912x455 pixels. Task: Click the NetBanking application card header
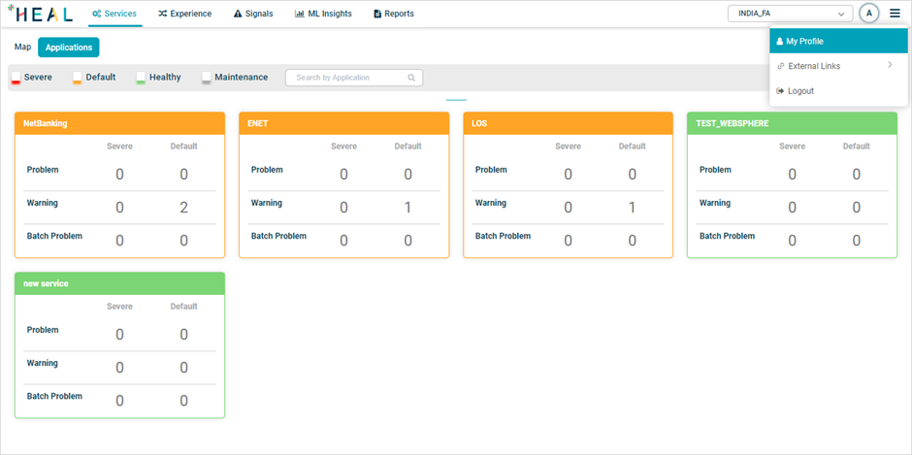pyautogui.click(x=119, y=123)
